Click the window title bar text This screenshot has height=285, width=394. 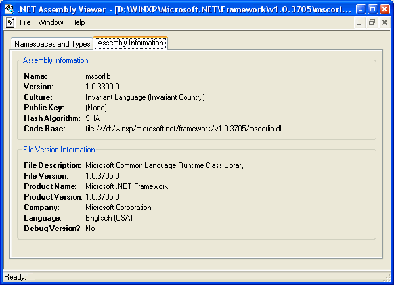coord(184,10)
